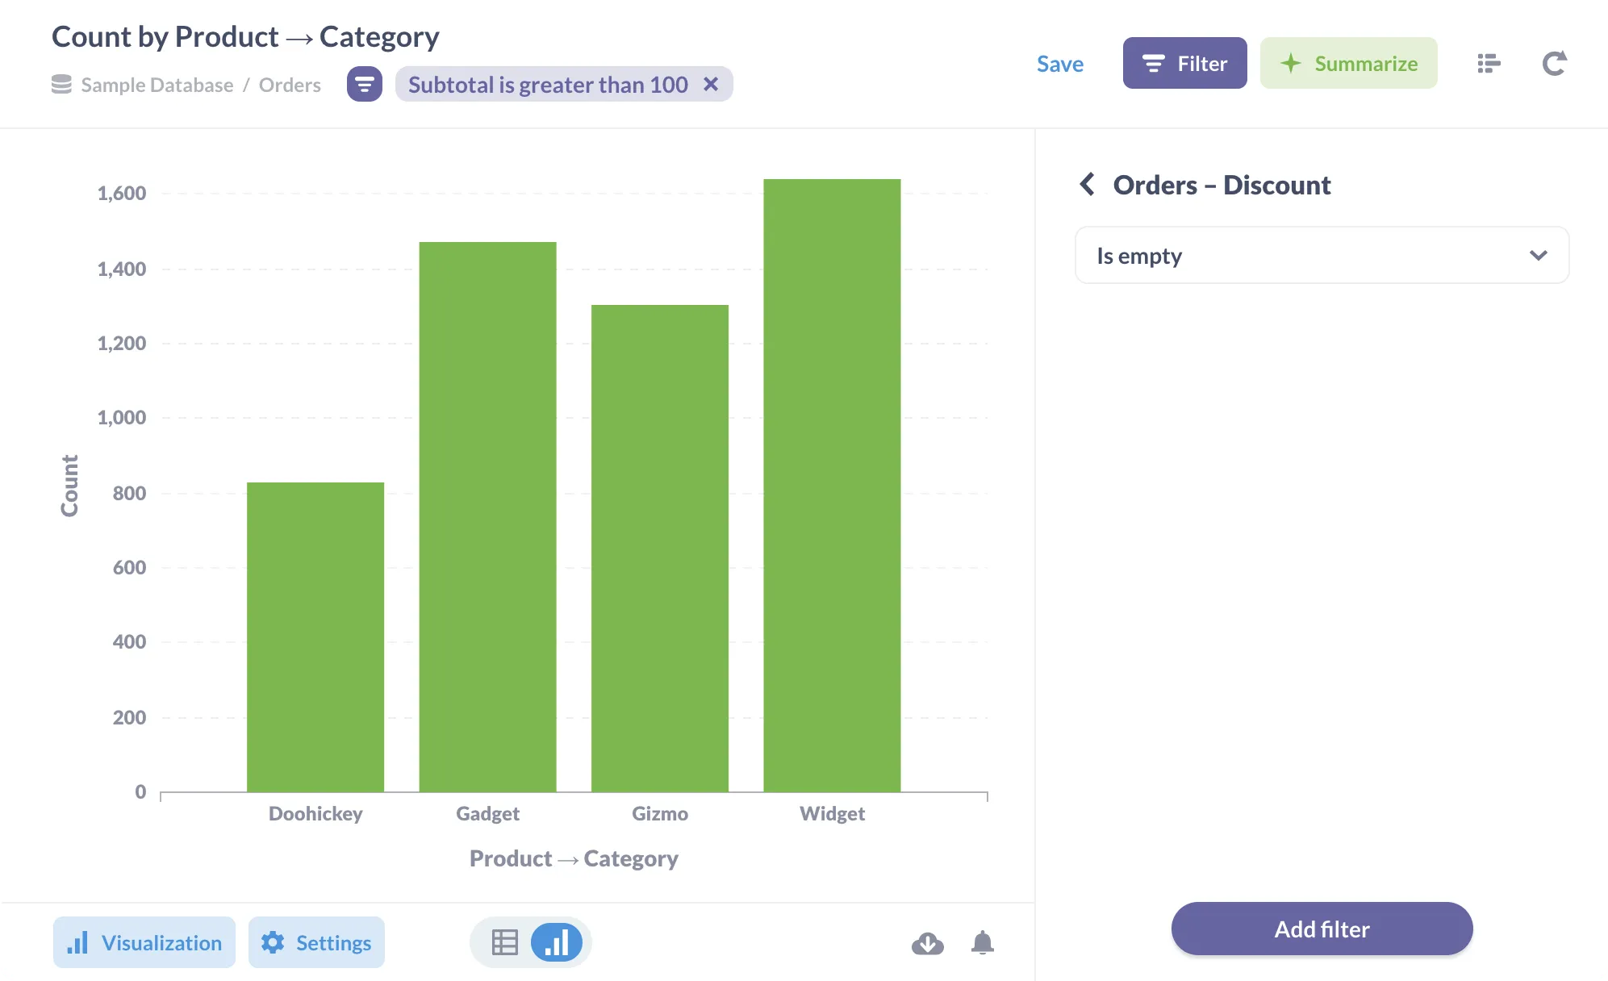Click the green Widget bar
Screen dimensions: 1608x981
[x=832, y=484]
